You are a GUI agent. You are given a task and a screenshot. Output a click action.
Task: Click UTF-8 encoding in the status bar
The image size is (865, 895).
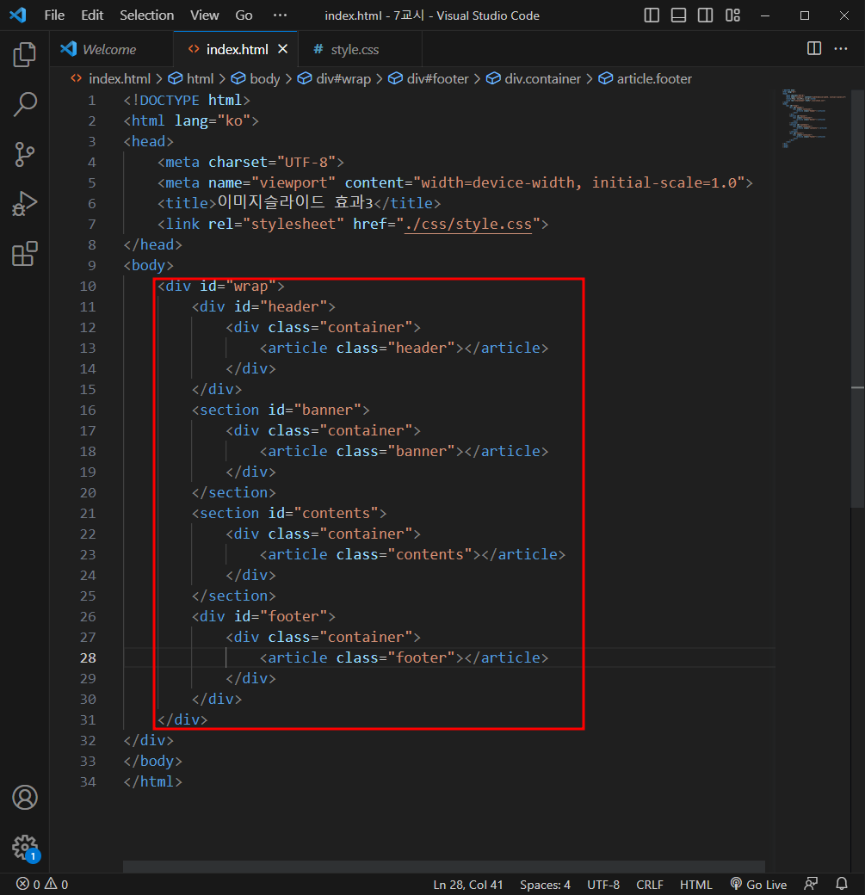click(603, 884)
